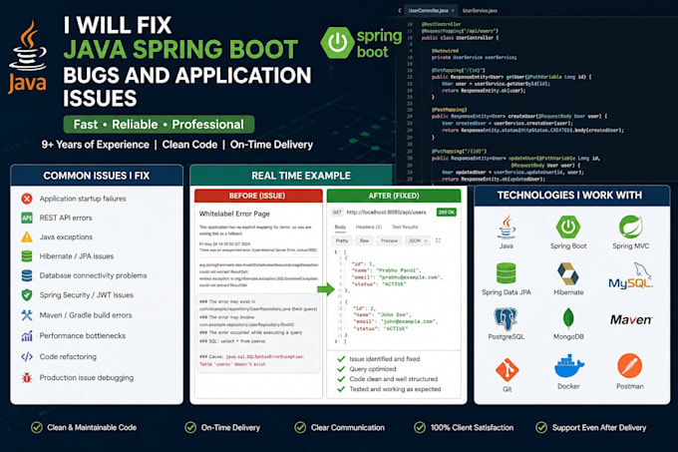Click the COMMON ISSUES I FIX header

click(x=97, y=176)
